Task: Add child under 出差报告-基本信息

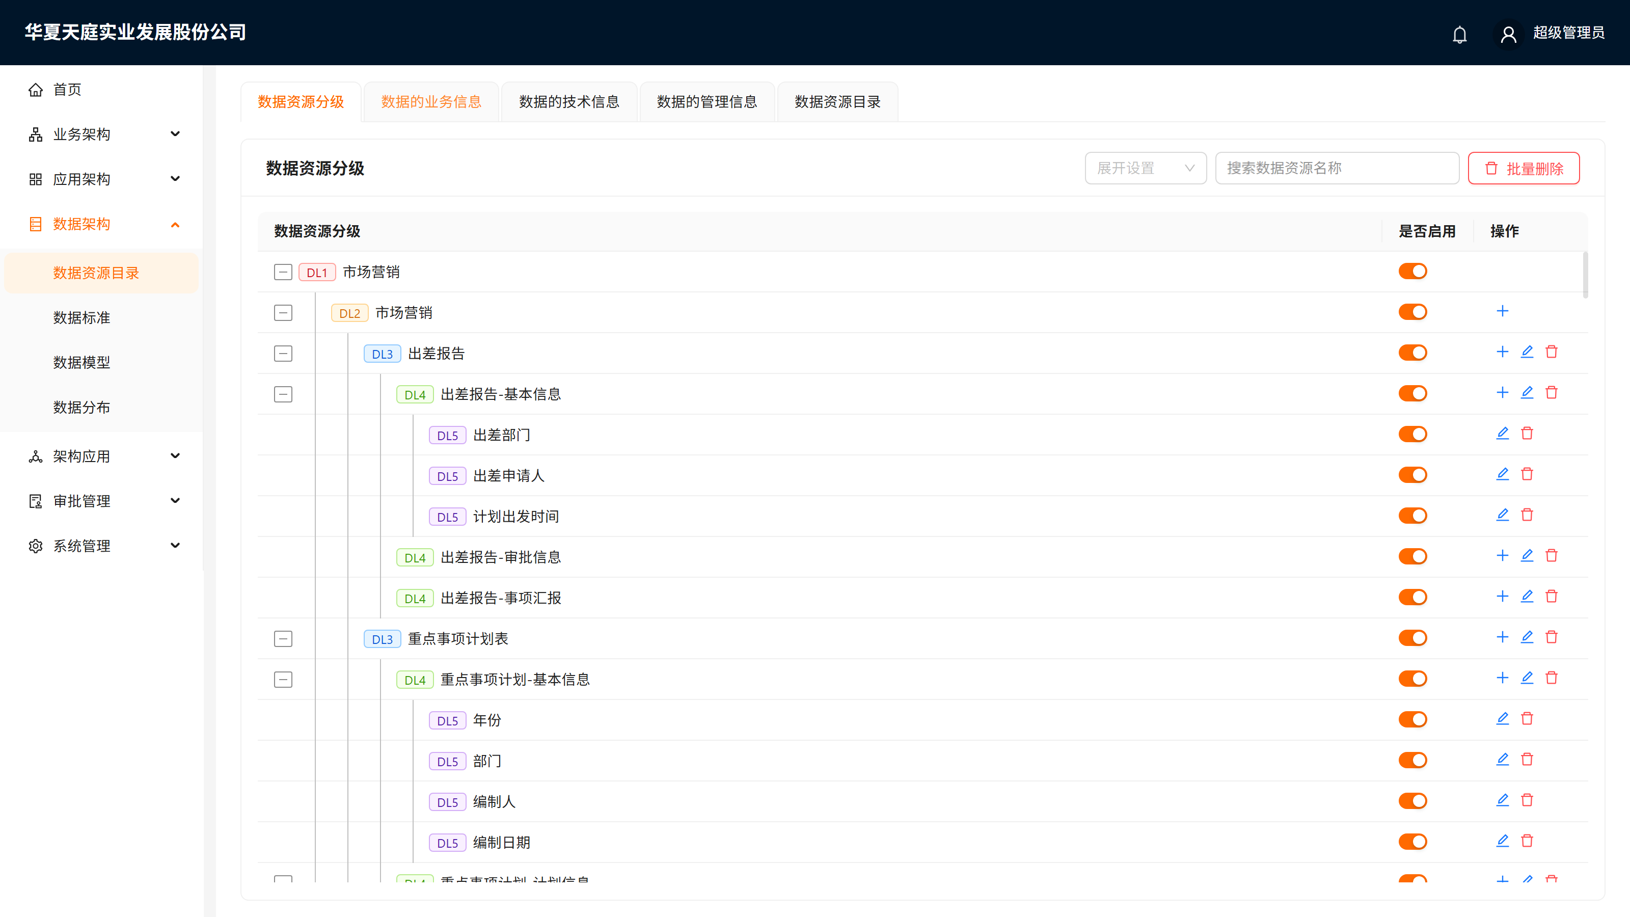Action: click(x=1502, y=393)
